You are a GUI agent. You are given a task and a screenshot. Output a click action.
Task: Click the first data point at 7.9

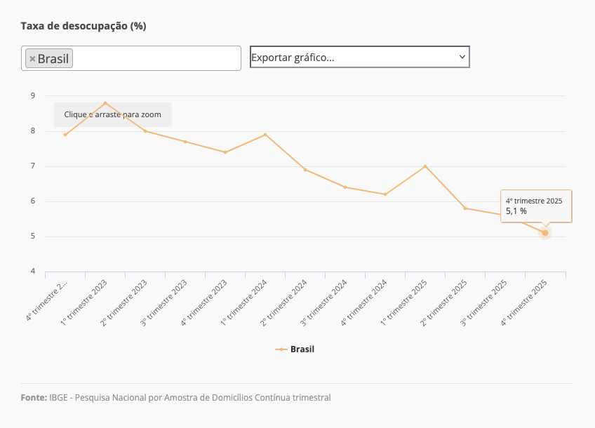coord(65,135)
